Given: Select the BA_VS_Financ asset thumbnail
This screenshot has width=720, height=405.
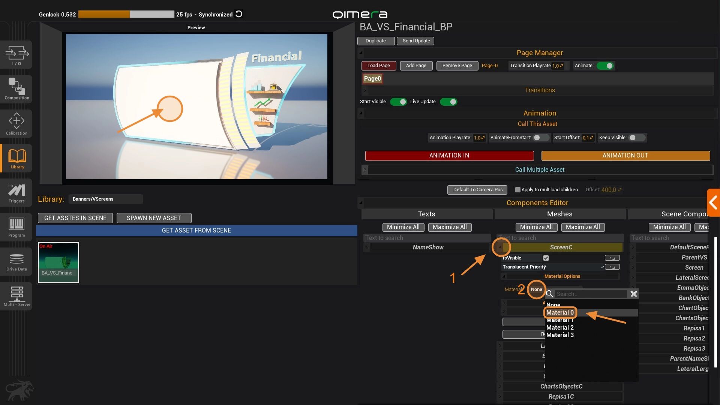Looking at the screenshot, I should pos(58,262).
